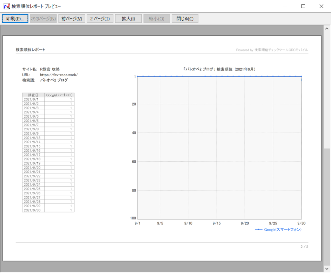Viewport: 331px width, 273px height.
Task: Maximize the preview window
Action: (x=303, y=6)
